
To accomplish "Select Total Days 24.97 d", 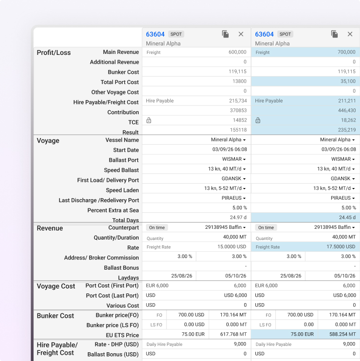I will [x=238, y=217].
